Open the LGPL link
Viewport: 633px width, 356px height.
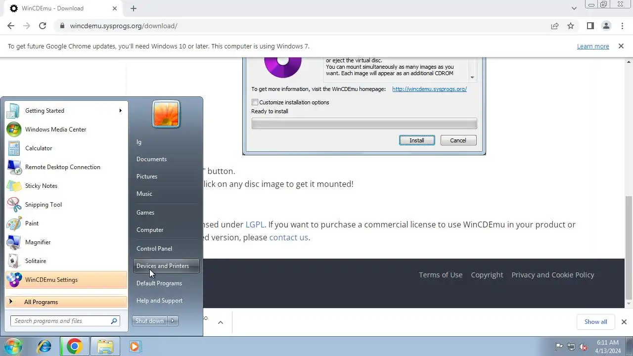pos(255,224)
